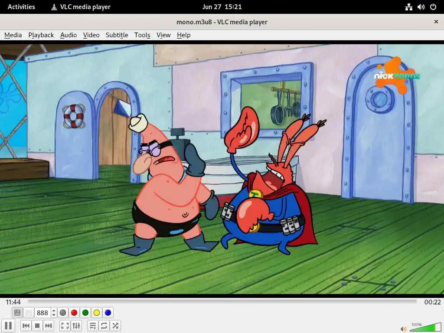Close the VLC media player window
444x333 pixels.
pos(436,22)
